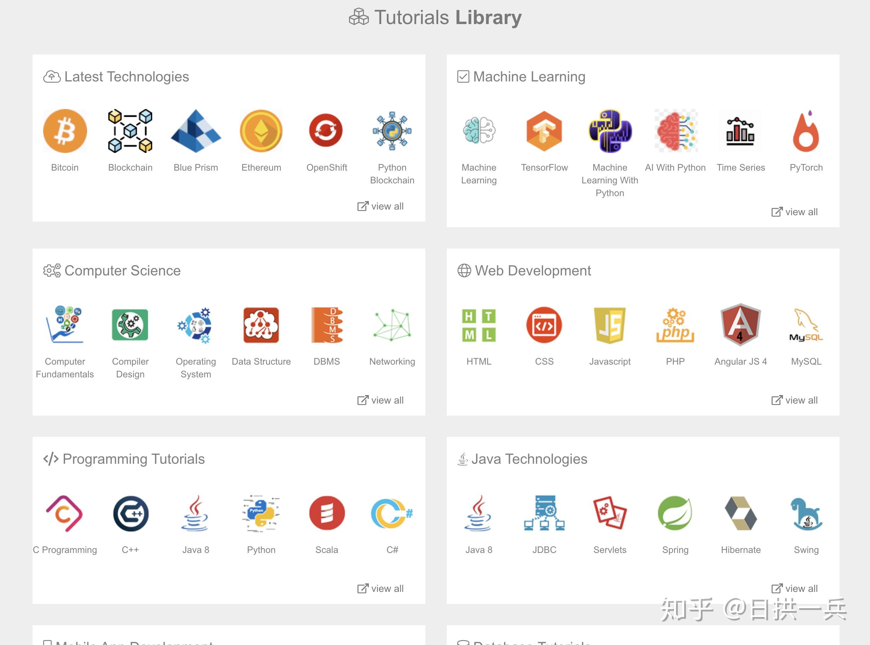Select the PHP logo icon
The width and height of the screenshot is (870, 645).
point(675,325)
